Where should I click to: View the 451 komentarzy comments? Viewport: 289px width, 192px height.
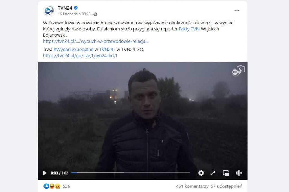tap(192, 186)
